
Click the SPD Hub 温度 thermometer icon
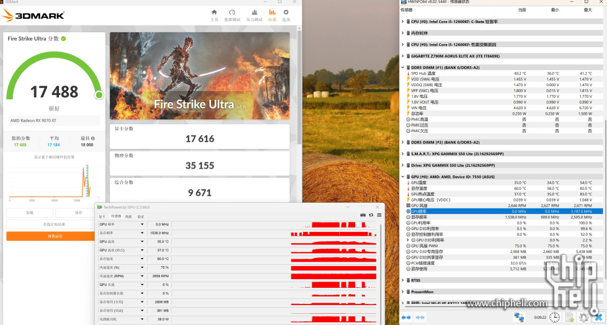click(408, 73)
